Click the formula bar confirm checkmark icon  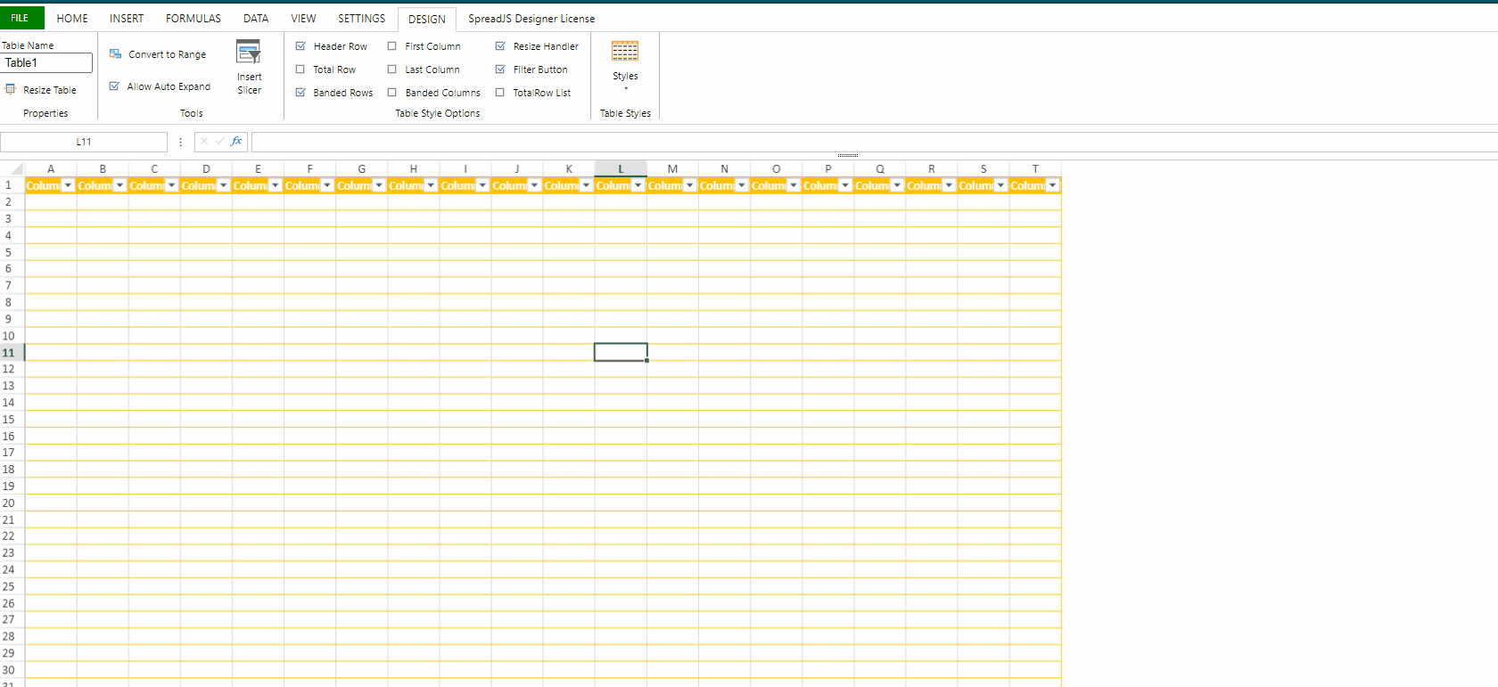219,141
